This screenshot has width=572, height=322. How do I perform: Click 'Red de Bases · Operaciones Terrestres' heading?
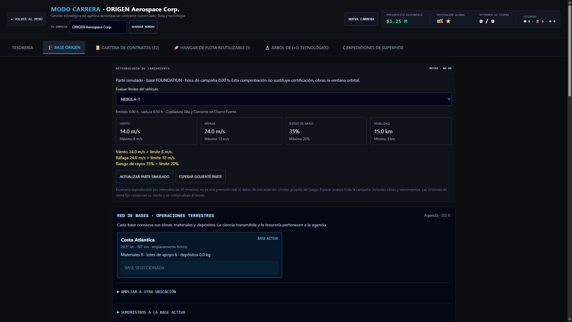tap(166, 216)
